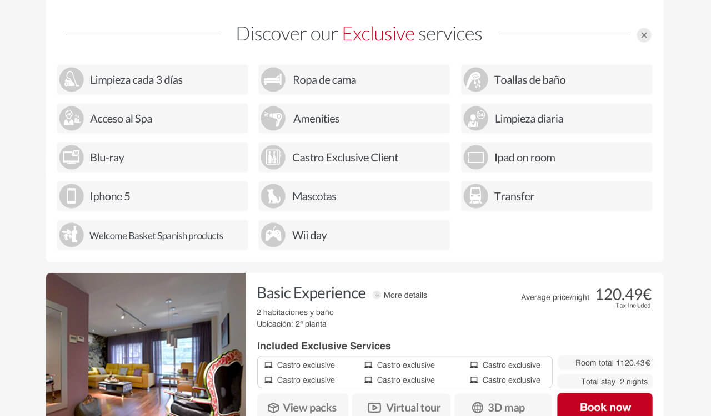Click the shower icon for Toallas de baño
The image size is (711, 416).
(475, 80)
